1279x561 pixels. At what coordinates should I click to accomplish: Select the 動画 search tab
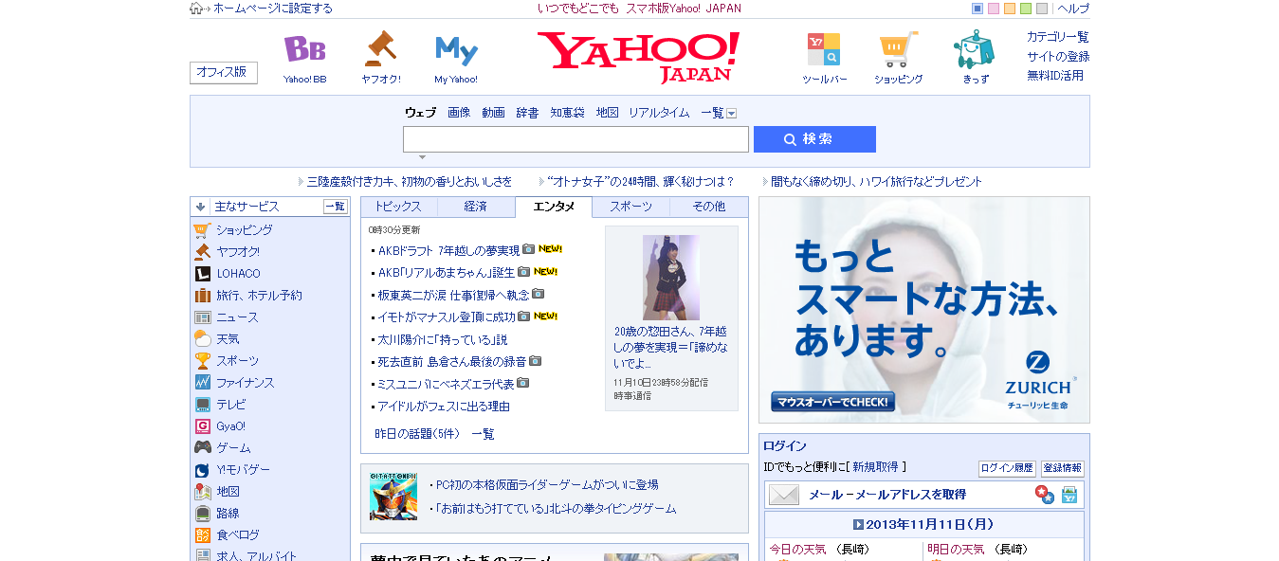pyautogui.click(x=493, y=113)
